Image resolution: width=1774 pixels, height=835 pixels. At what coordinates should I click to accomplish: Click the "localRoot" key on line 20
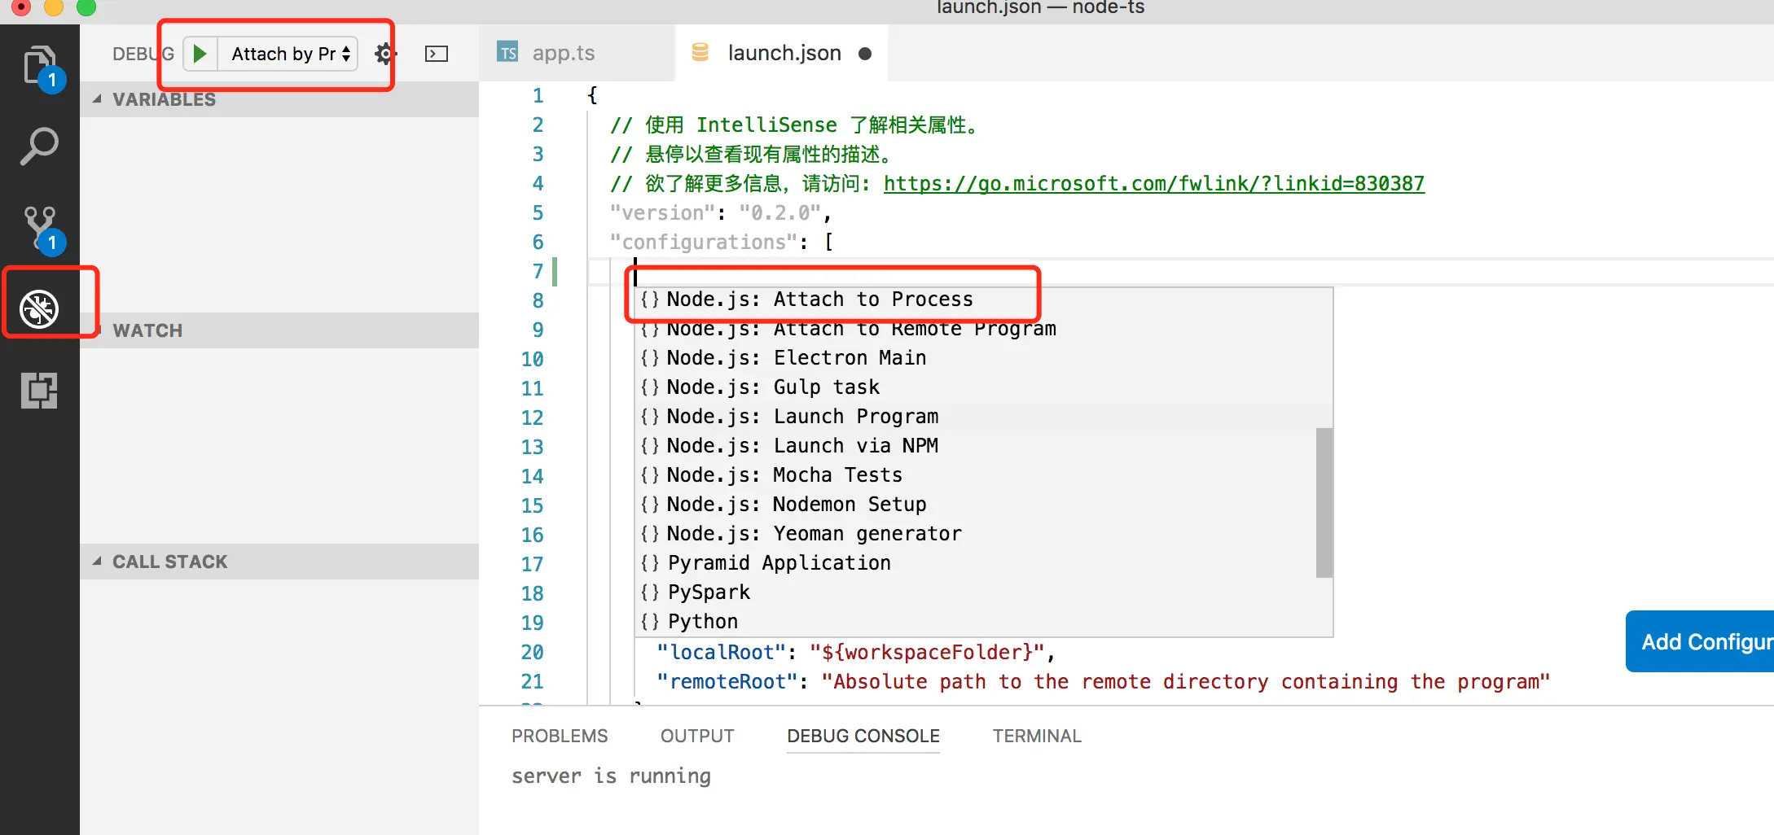pos(722,653)
